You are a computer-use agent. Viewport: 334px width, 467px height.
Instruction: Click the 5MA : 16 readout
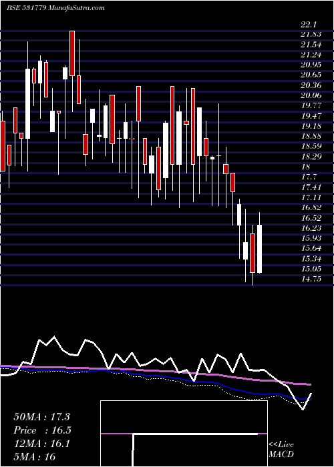[x=35, y=457]
